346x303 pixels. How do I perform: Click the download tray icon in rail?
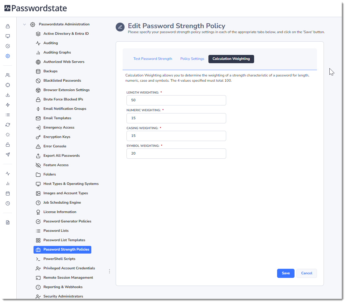pos(8,95)
